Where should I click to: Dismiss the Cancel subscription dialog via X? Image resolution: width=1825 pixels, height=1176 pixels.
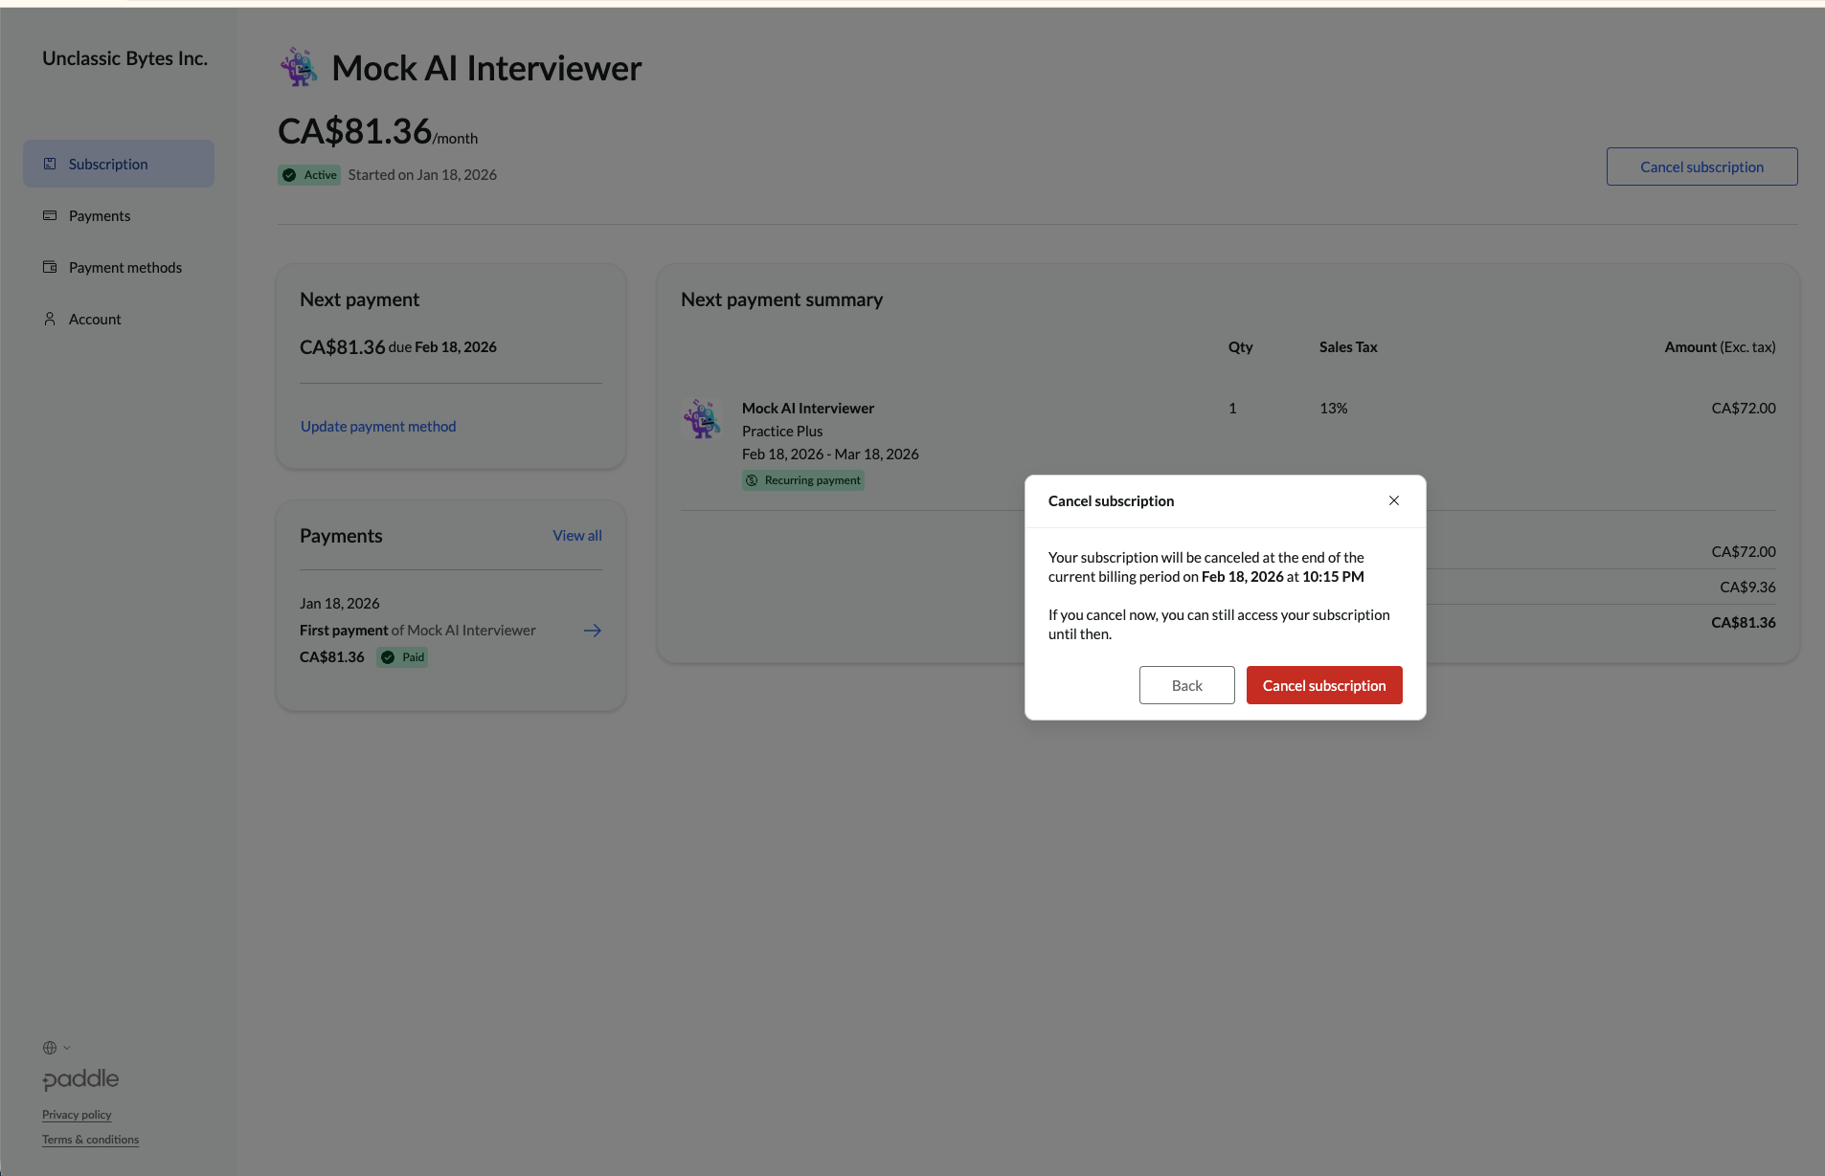click(1393, 499)
